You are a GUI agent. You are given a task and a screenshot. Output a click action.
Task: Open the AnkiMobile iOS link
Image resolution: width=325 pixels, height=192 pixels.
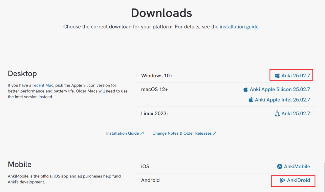point(294,167)
